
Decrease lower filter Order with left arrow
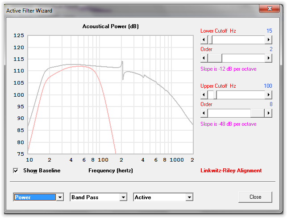pyautogui.click(x=204, y=58)
